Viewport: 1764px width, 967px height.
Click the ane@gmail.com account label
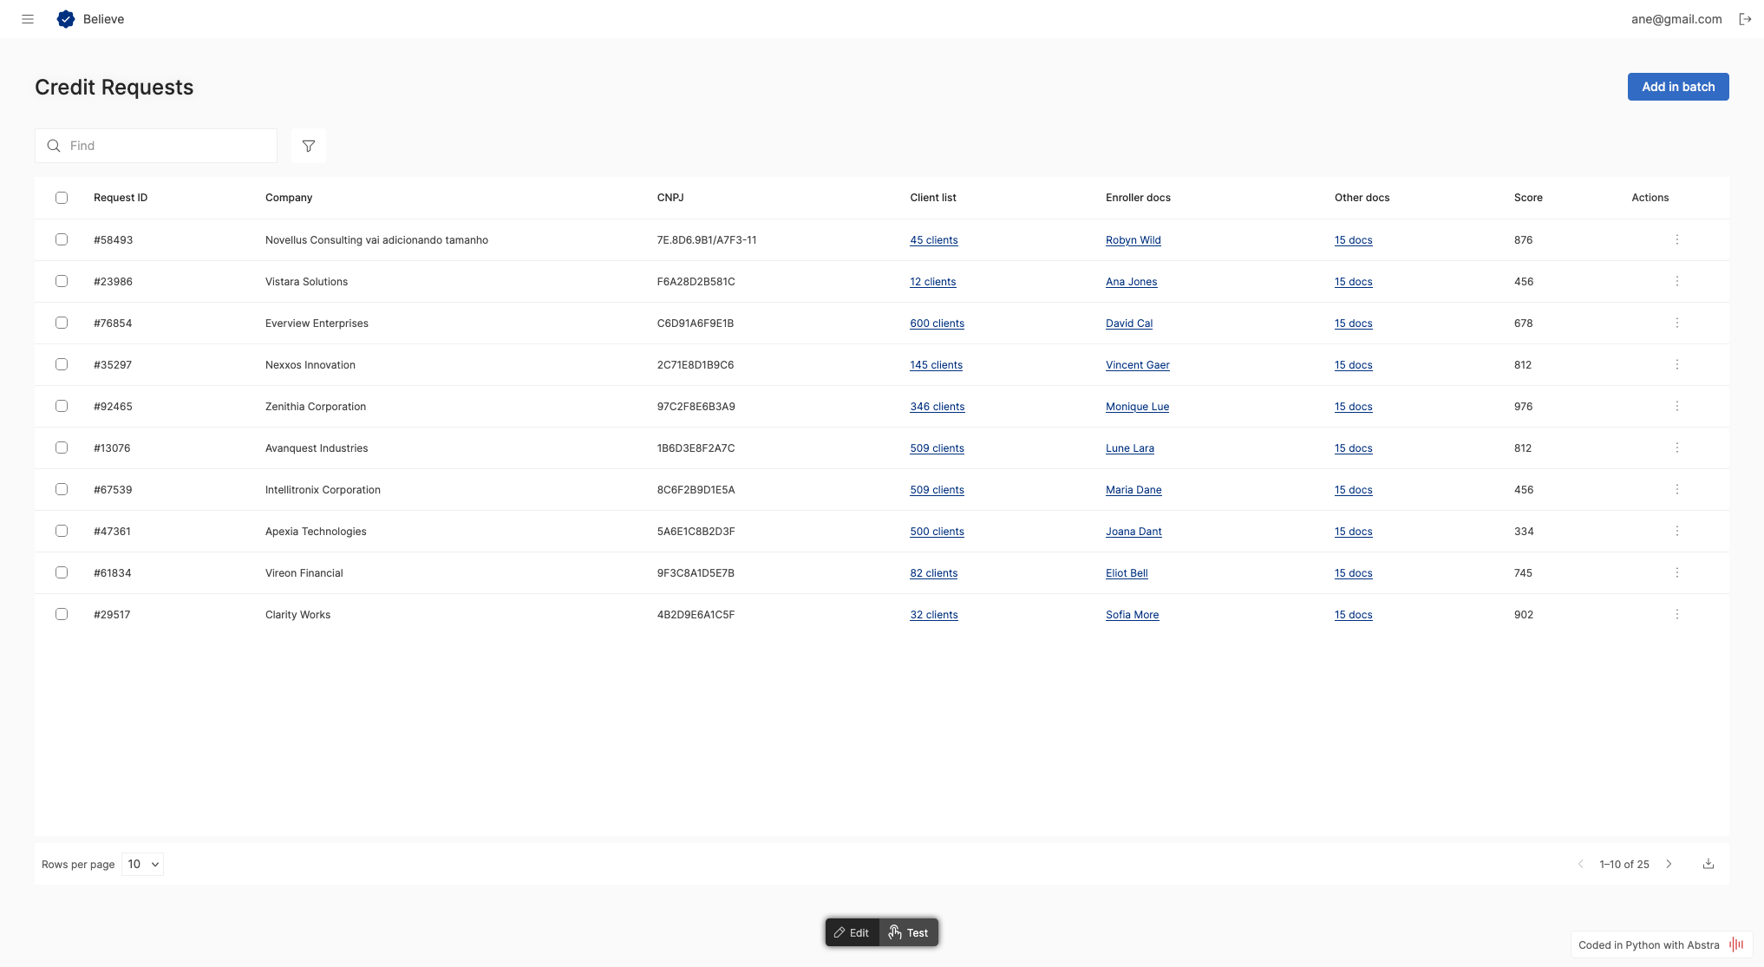pos(1676,19)
